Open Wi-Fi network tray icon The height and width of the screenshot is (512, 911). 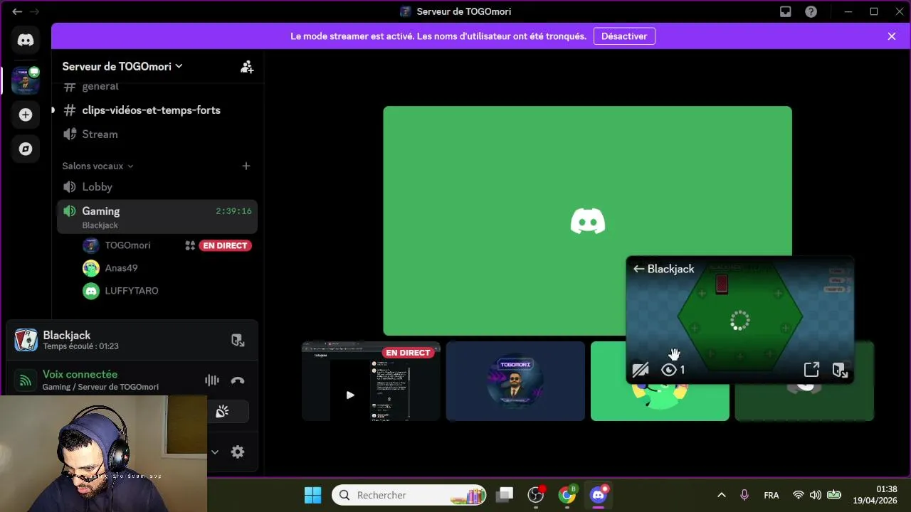(799, 495)
